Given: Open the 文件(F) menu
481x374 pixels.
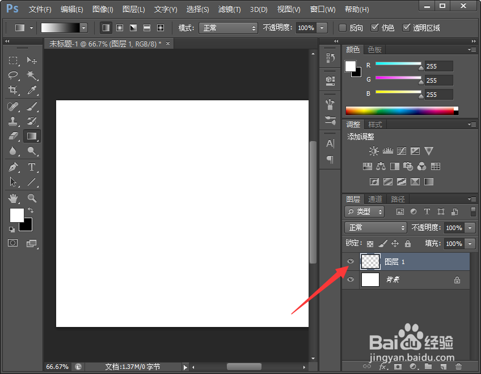Looking at the screenshot, I should 40,10.
